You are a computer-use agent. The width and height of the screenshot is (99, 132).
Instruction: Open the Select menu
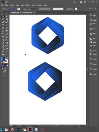22,5
